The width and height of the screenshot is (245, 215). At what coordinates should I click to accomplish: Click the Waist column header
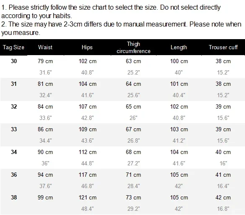(45, 47)
